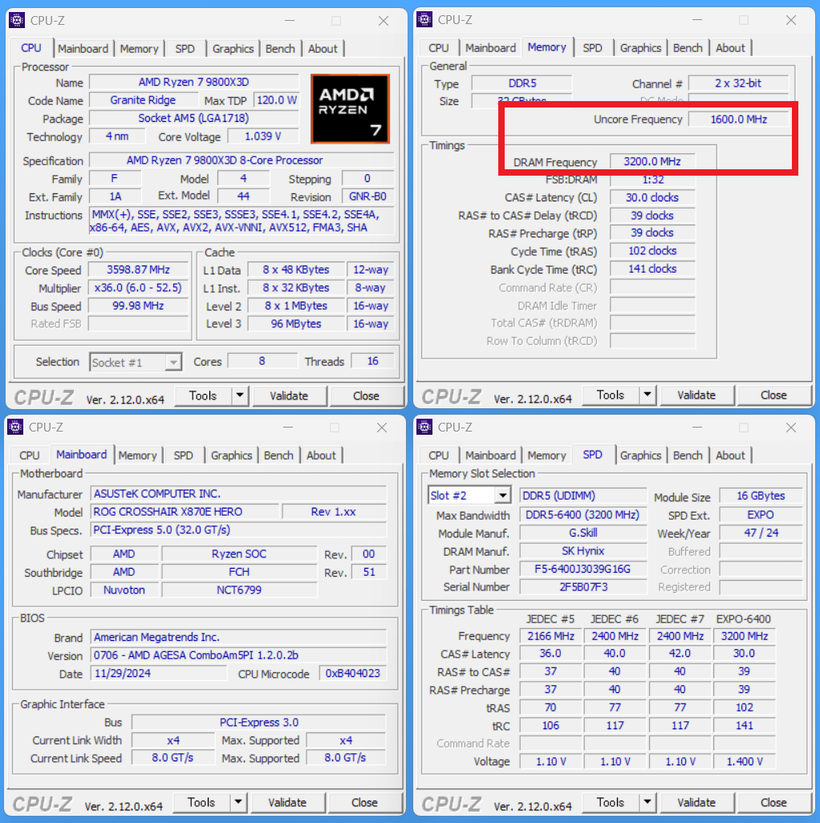This screenshot has width=820, height=823.
Task: Minimize the Mainboard window
Action: pyautogui.click(x=288, y=428)
